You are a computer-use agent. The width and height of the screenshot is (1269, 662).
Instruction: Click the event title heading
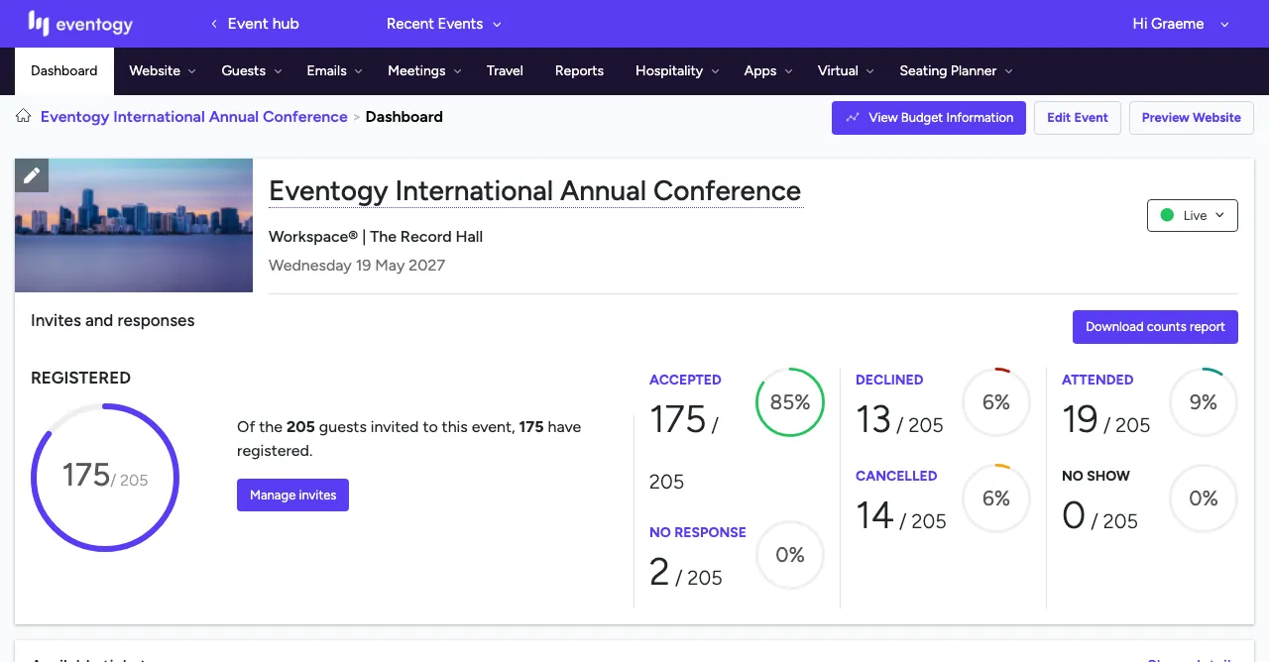pos(535,190)
